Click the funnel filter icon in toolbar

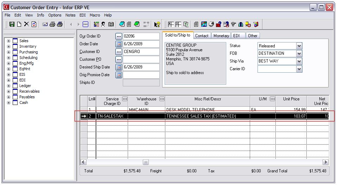234,25
